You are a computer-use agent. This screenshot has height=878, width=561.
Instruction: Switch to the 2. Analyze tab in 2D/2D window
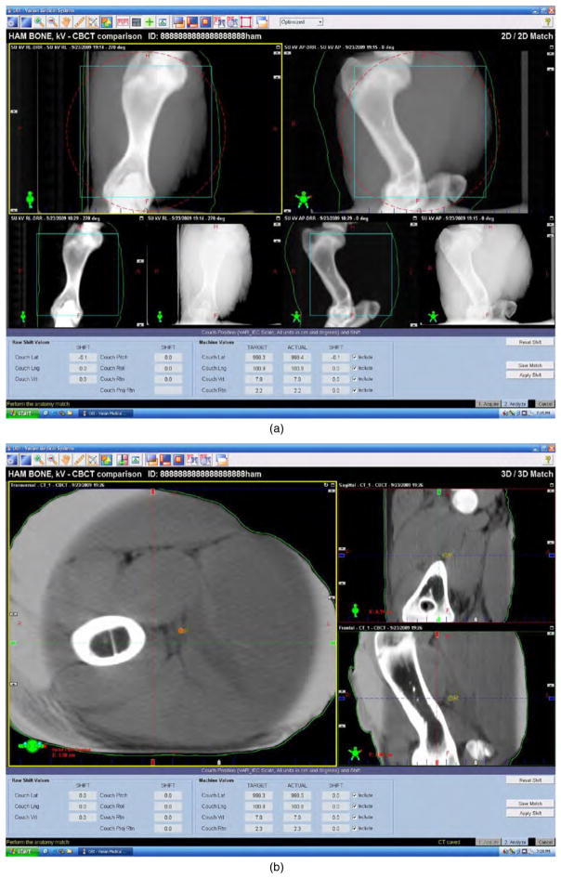[x=514, y=404]
